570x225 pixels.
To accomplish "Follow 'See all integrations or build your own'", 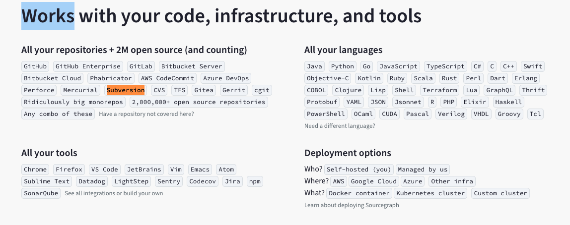I will coord(114,193).
